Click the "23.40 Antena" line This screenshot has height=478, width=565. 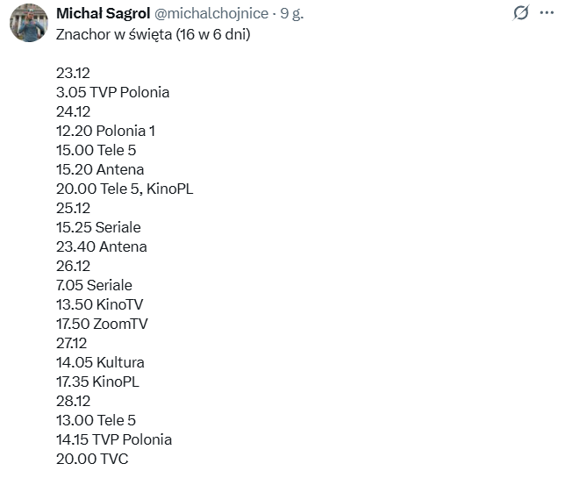click(x=101, y=246)
